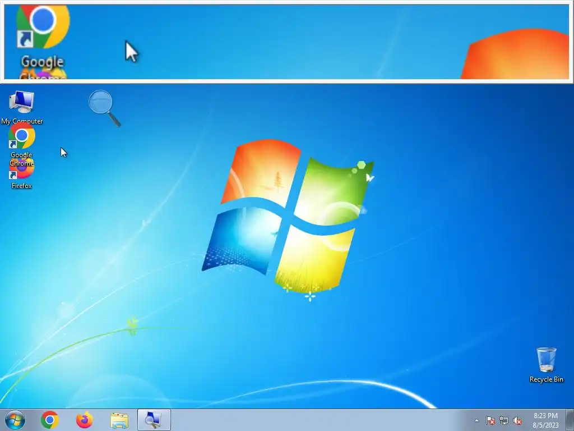Show hidden system tray icons

(476, 421)
